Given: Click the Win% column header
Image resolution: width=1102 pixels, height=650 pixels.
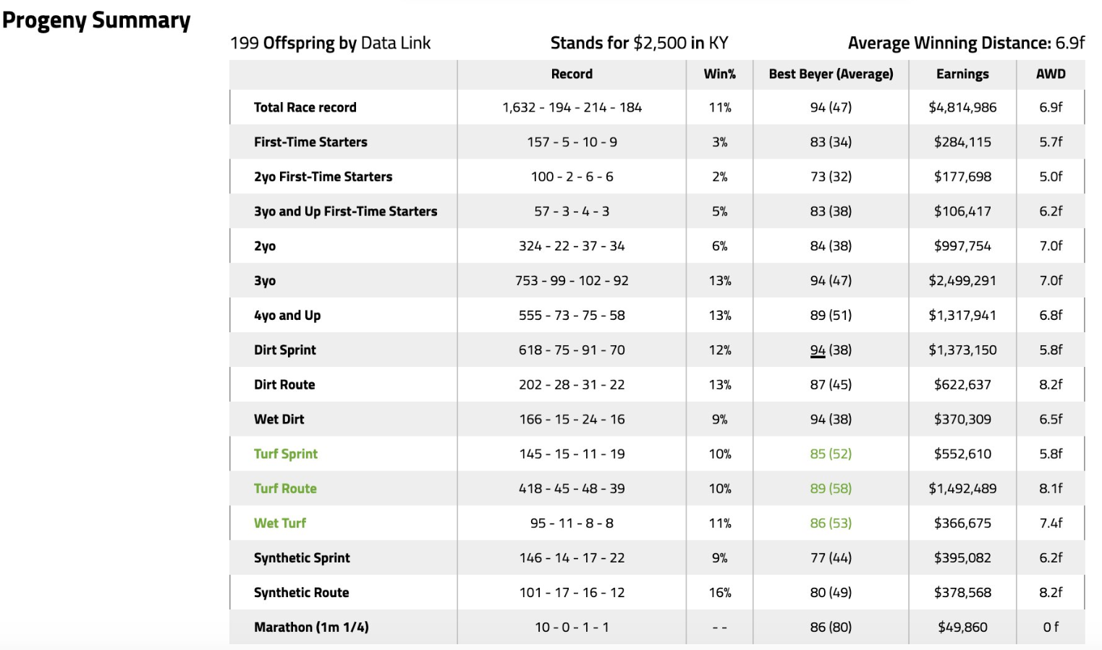Looking at the screenshot, I should click(x=719, y=74).
